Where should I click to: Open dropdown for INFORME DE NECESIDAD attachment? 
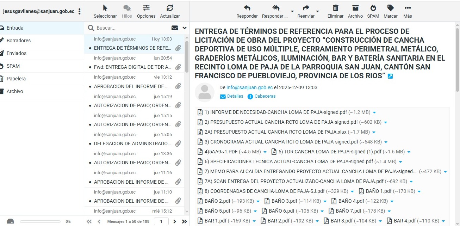pyautogui.click(x=374, y=112)
